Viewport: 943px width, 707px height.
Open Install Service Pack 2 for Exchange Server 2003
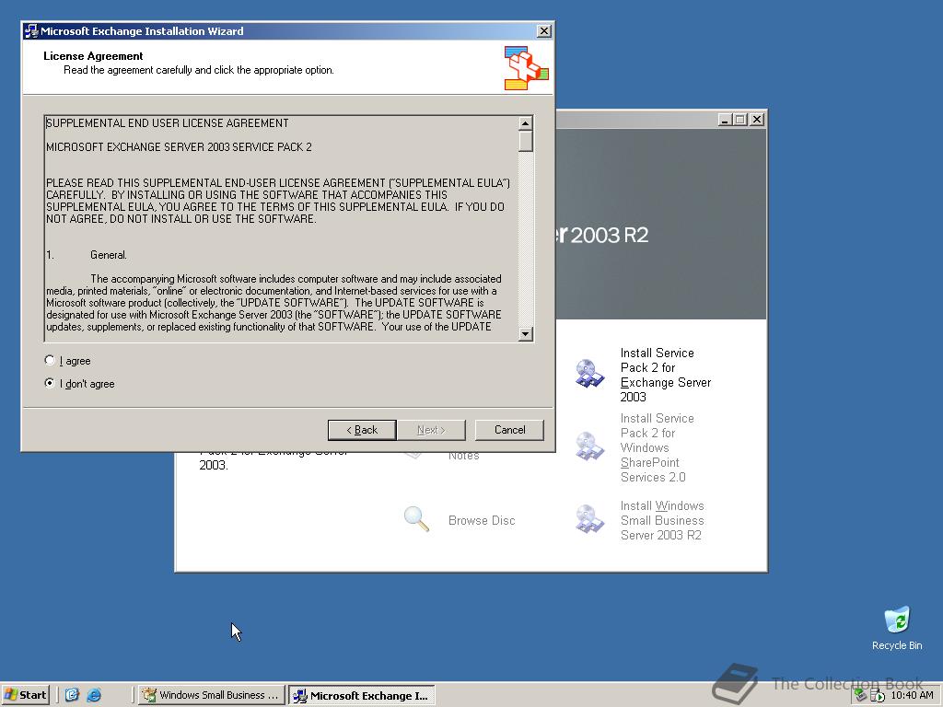[x=665, y=375]
